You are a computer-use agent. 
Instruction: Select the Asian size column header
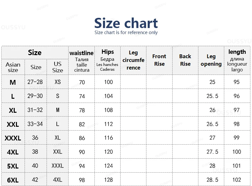point(13,67)
